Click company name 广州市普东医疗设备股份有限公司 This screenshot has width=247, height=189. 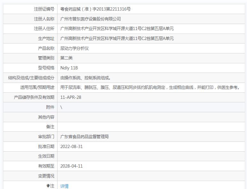(x=90, y=19)
